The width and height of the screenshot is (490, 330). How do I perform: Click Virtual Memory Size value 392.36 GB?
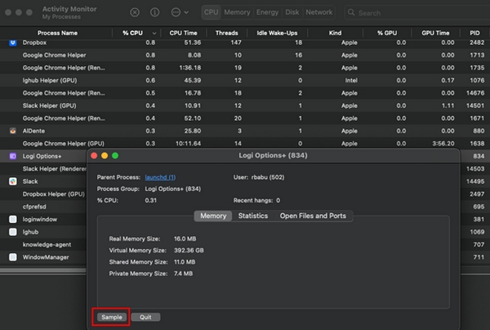(x=189, y=250)
